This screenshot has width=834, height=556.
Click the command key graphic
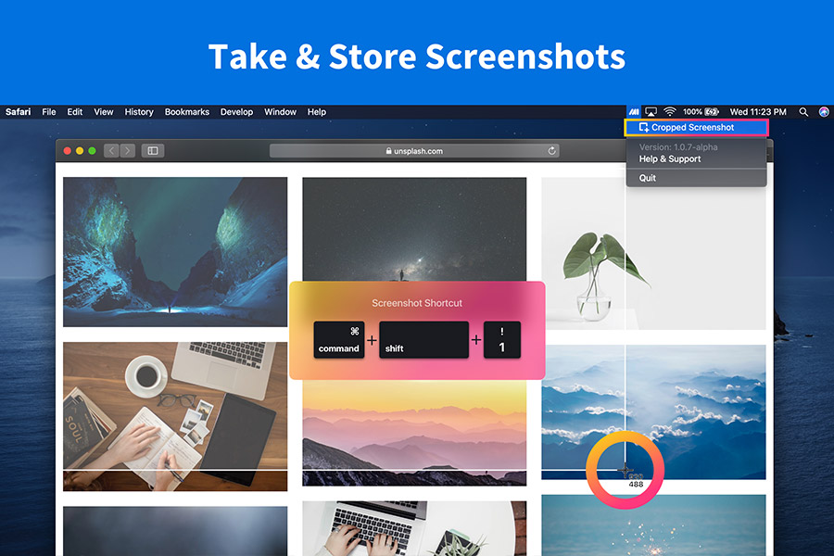click(x=339, y=339)
